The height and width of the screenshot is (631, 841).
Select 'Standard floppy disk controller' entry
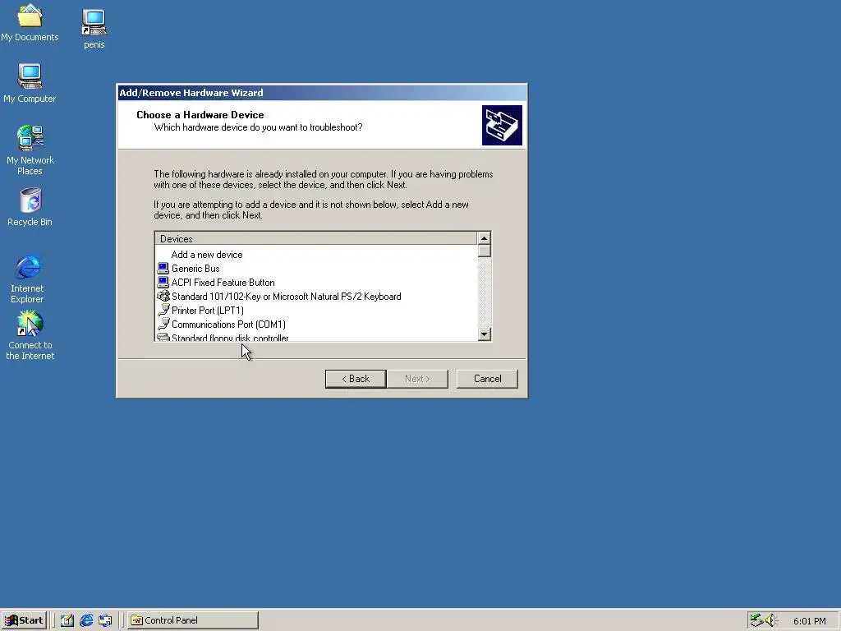click(x=230, y=338)
